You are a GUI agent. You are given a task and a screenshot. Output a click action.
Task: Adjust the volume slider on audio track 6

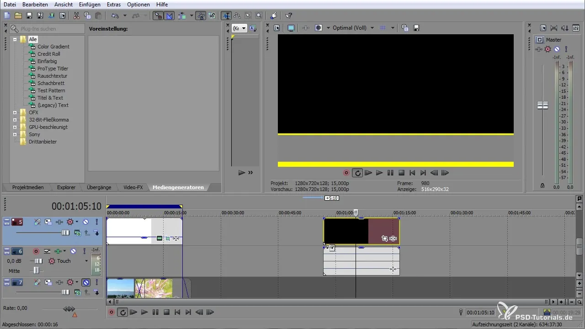[38, 261]
